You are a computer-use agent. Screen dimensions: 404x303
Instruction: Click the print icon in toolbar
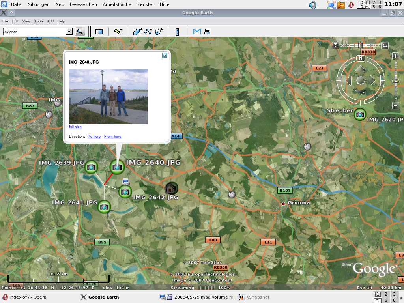pyautogui.click(x=207, y=32)
